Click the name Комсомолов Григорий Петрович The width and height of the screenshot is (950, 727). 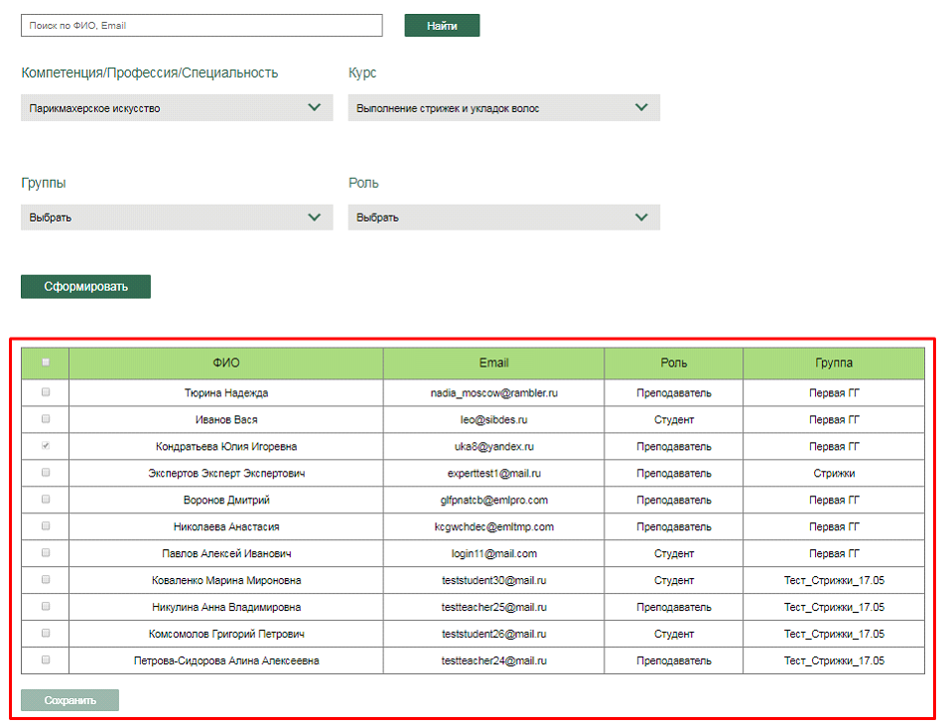226,634
